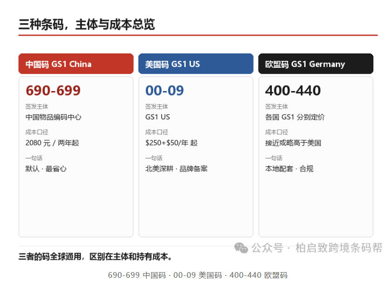Click 一句话 label in the China card
This screenshot has width=386, height=281.
[34, 158]
